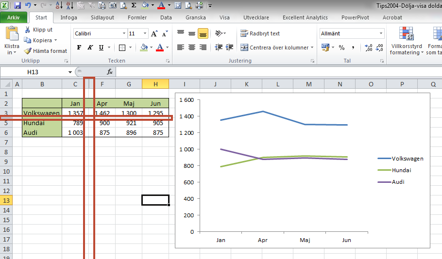Screen dimensions: 442x259
Task: Expand the underline style arrow
Action: click(109, 48)
